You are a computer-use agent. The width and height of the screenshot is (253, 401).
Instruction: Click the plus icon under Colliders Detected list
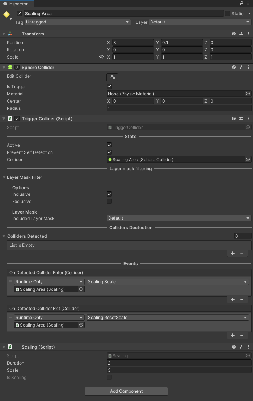pos(233,253)
